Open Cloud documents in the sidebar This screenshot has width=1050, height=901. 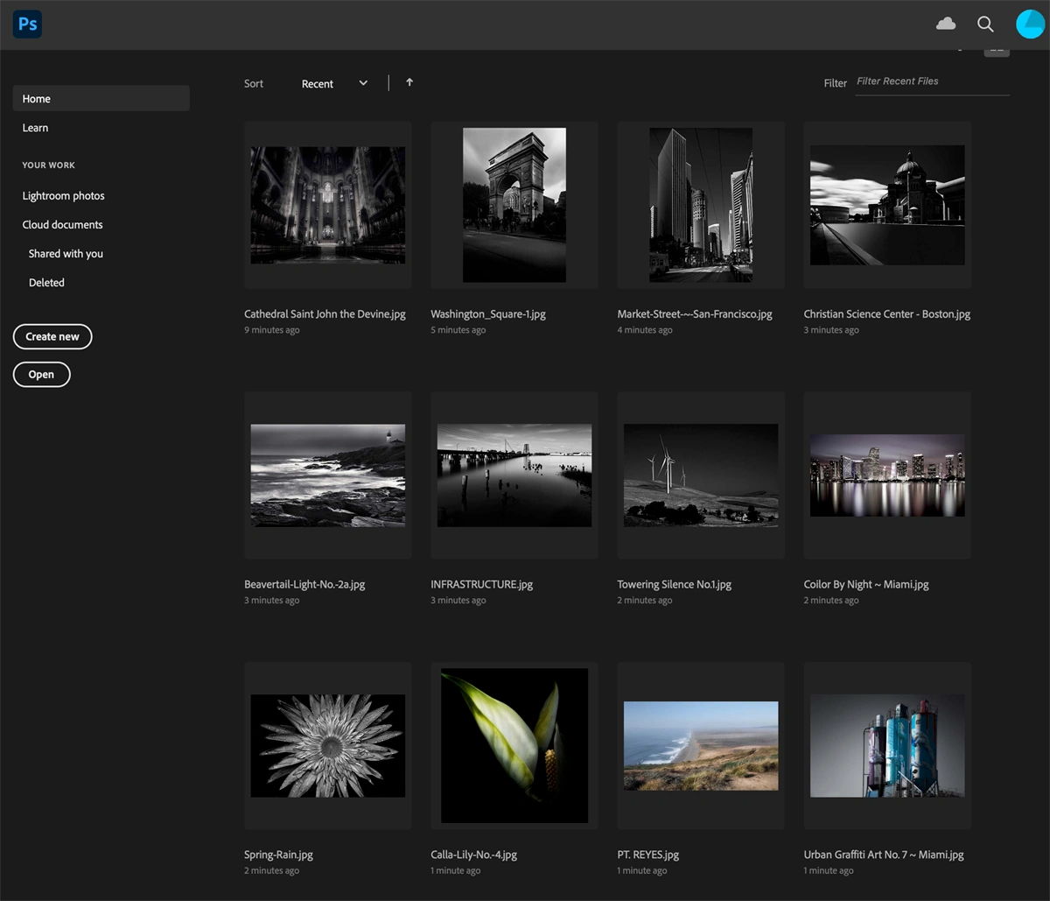click(x=62, y=225)
